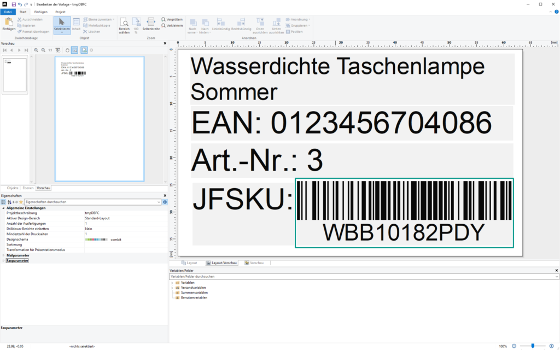Toggle alphabetical sorting in the Eigenschaften panel
Viewport: 560px width, 350px height.
coord(9,202)
